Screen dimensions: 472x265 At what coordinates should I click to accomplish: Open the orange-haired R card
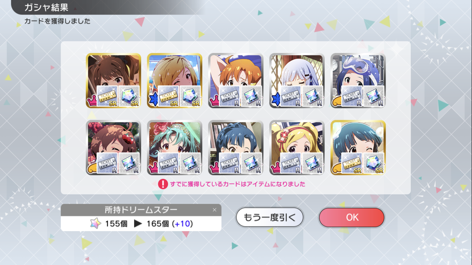click(x=236, y=81)
